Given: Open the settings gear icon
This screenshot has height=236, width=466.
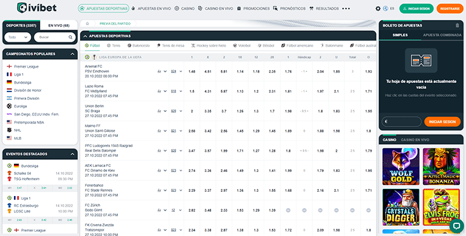Looking at the screenshot, I should [x=378, y=8].
